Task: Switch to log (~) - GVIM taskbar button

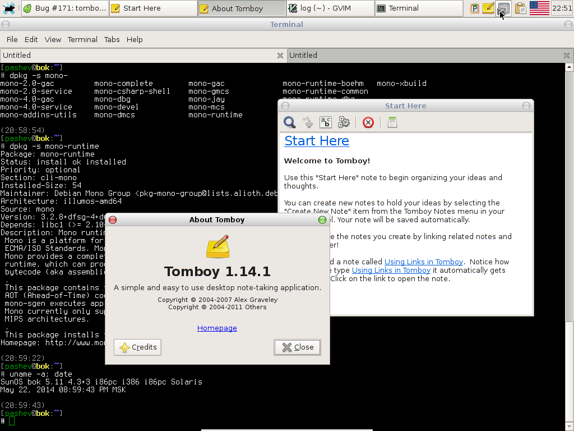Action: (x=330, y=8)
